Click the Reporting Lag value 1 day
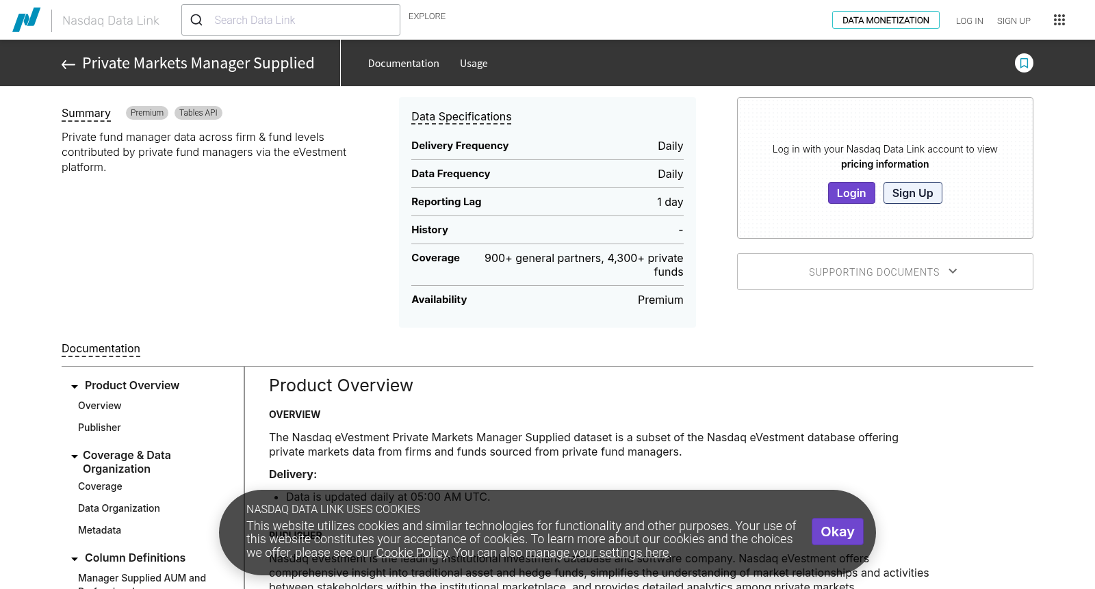The height and width of the screenshot is (589, 1095). 670,202
